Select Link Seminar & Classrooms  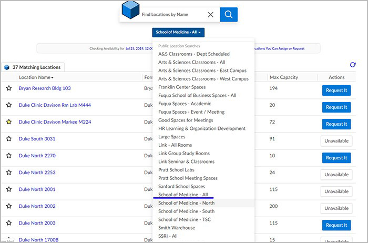tap(186, 161)
